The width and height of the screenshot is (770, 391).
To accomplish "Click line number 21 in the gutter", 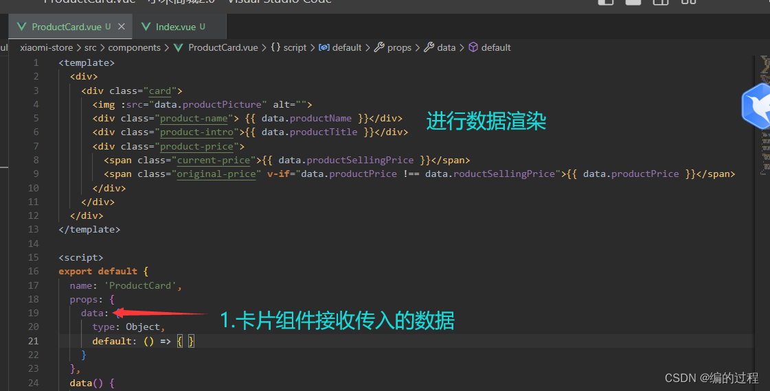I will coord(33,341).
